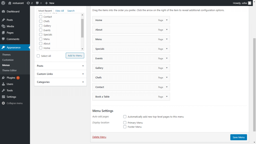The image size is (256, 144).
Task: Open the updates icon in admin bar
Action: click(28, 3)
